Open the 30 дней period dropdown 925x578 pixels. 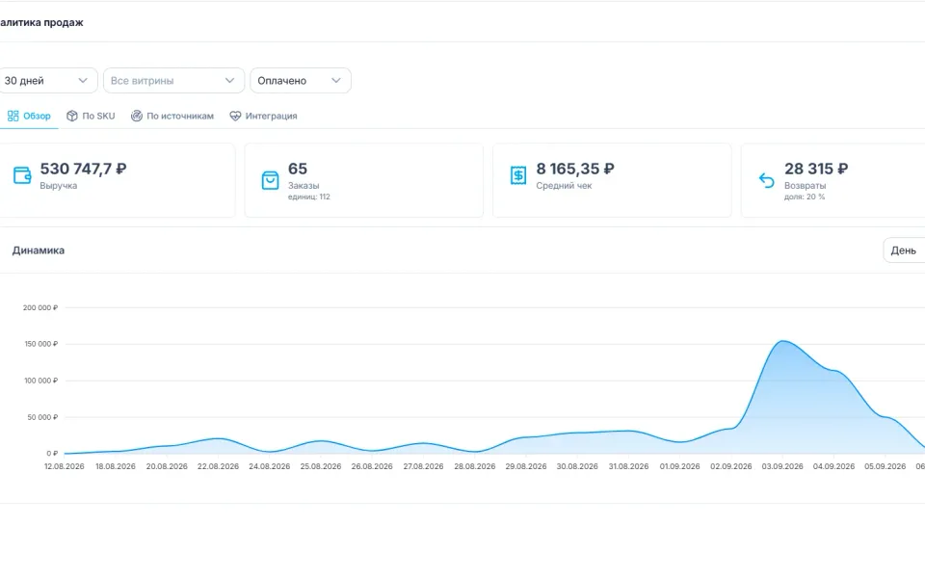48,81
